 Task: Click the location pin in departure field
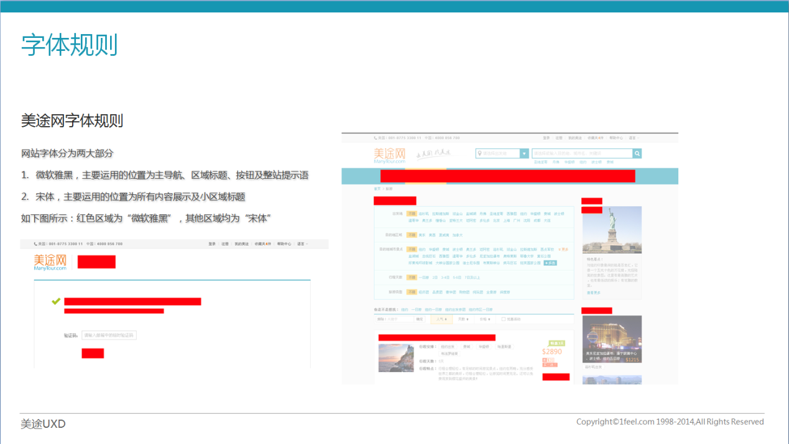(x=480, y=153)
